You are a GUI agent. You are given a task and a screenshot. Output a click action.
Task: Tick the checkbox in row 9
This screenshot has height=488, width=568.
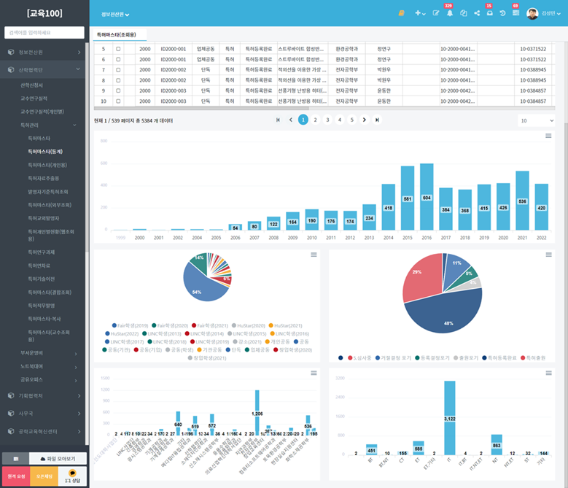click(x=118, y=90)
